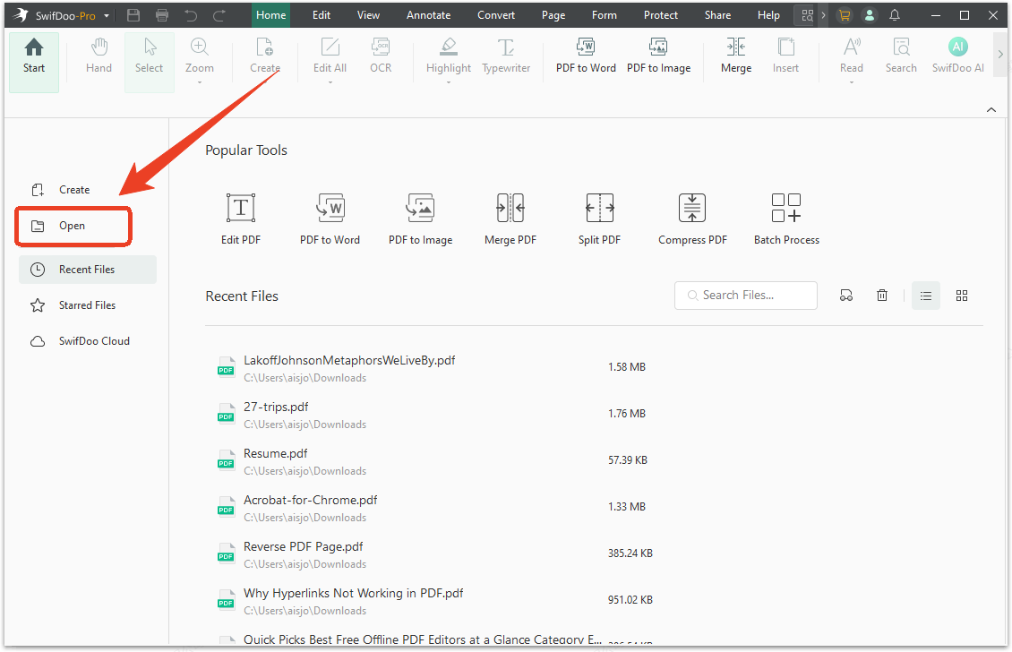1012x652 pixels.
Task: Select Recent Files in sidebar
Action: [88, 270]
